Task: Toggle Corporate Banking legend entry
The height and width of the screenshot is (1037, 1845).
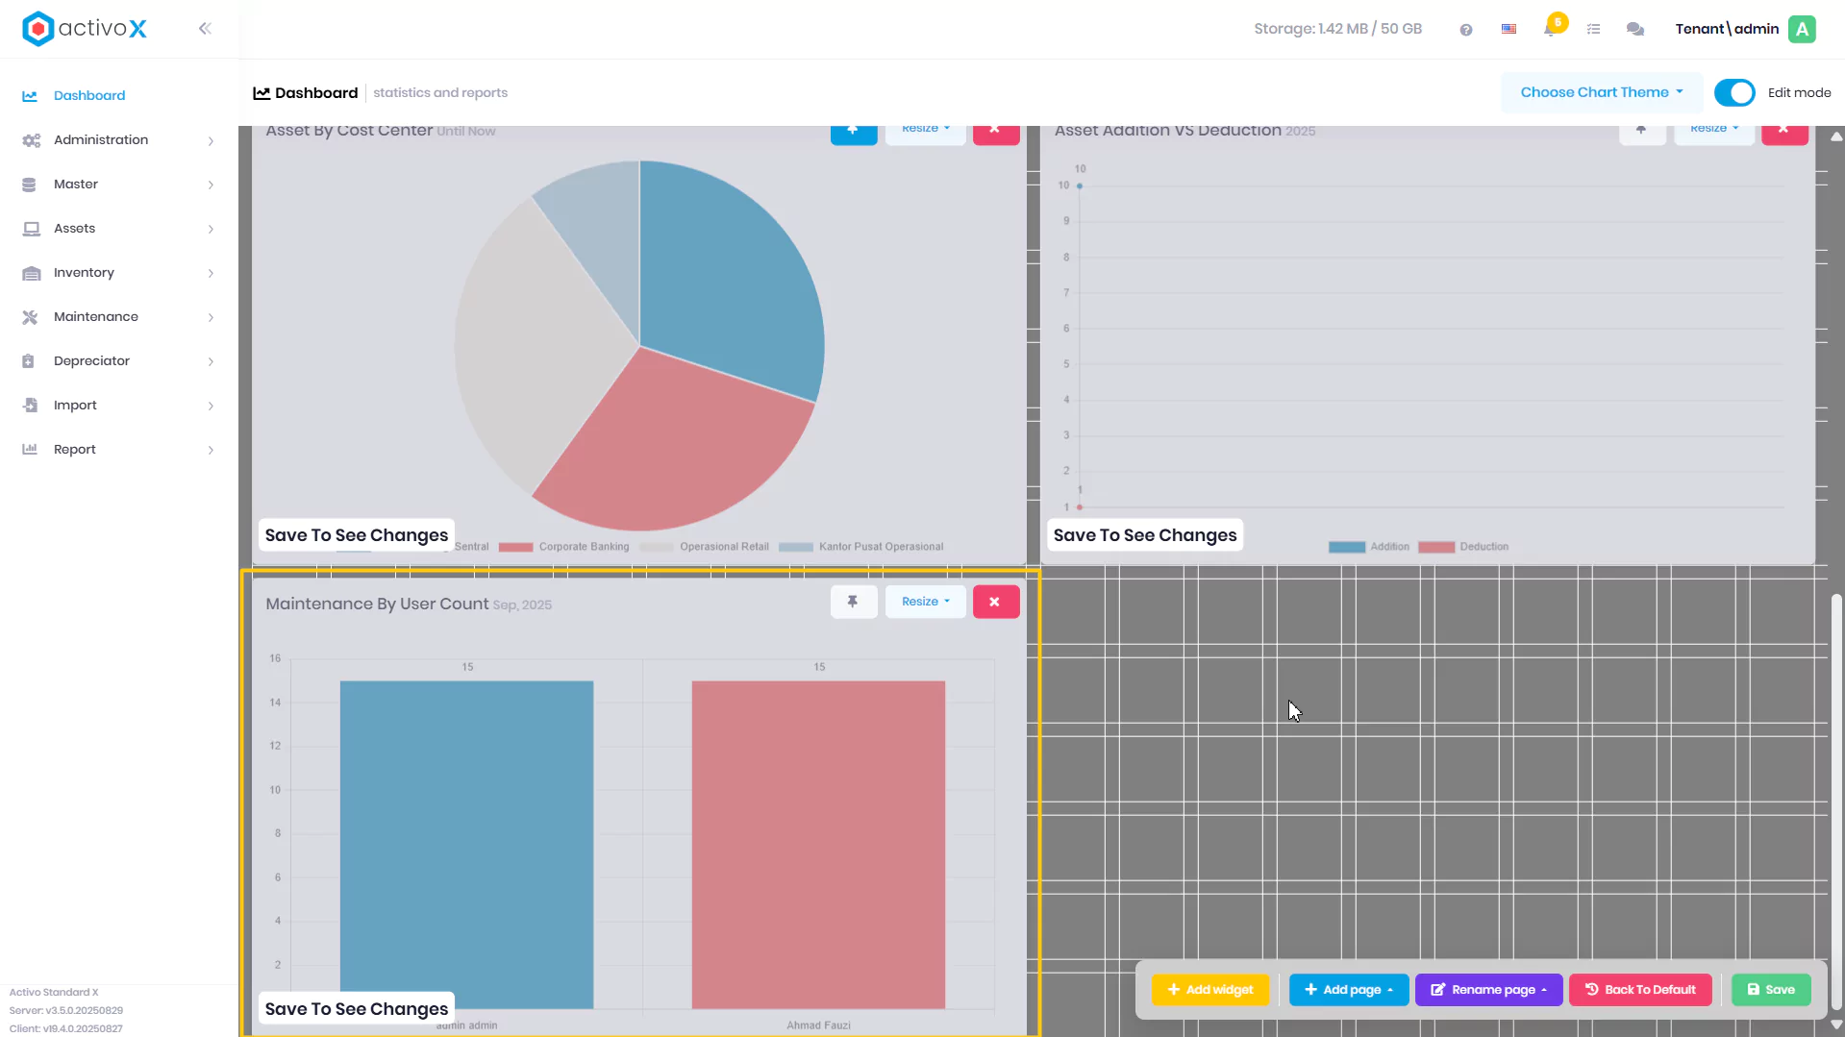Action: pos(563,547)
